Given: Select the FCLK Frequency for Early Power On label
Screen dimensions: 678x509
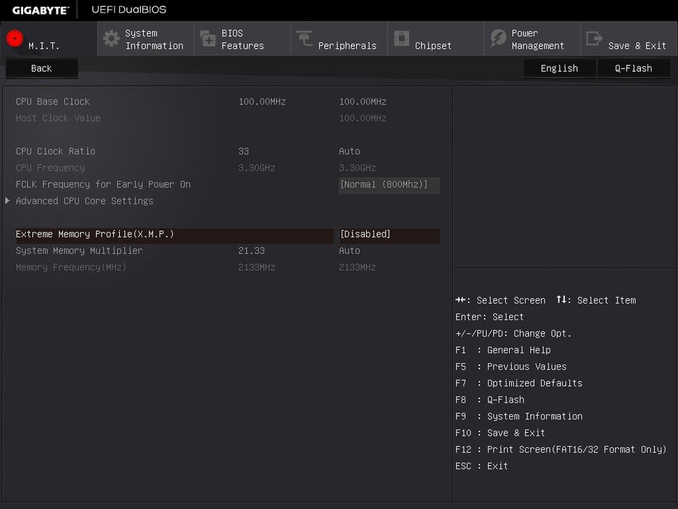Looking at the screenshot, I should (103, 185).
